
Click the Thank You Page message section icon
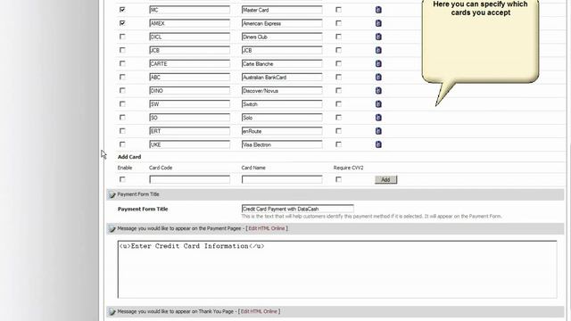click(x=112, y=312)
